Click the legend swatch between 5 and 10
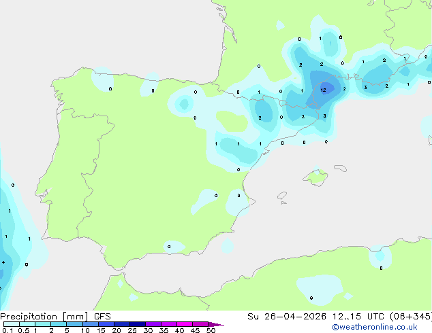The image size is (432, 333). pos(74,324)
